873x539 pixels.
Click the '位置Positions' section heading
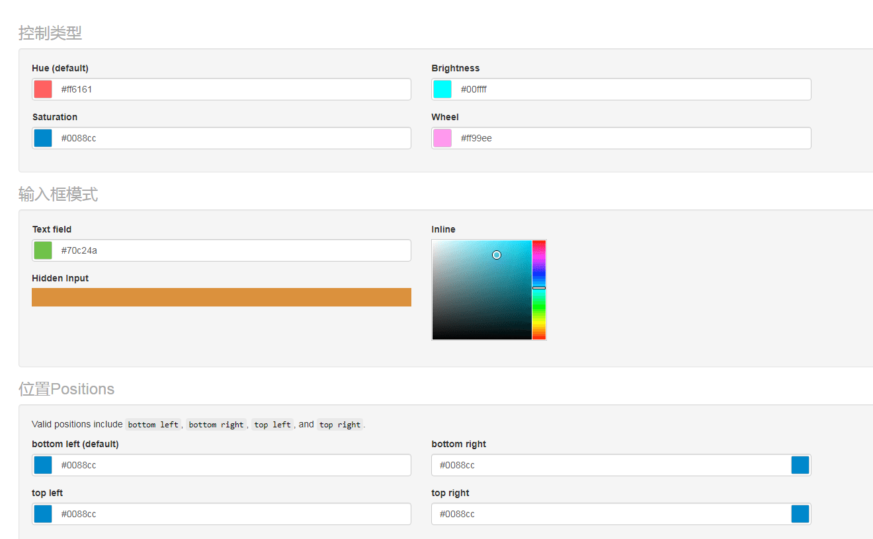(x=66, y=389)
